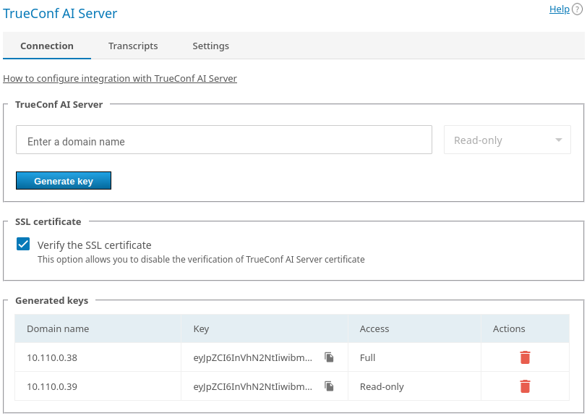Open How to configure integration link
The width and height of the screenshot is (587, 416).
(x=120, y=78)
